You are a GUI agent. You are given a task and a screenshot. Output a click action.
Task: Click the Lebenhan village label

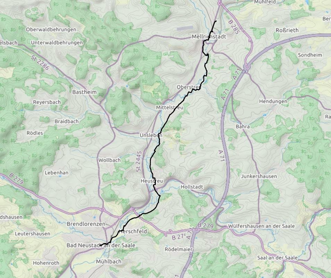tap(57, 173)
